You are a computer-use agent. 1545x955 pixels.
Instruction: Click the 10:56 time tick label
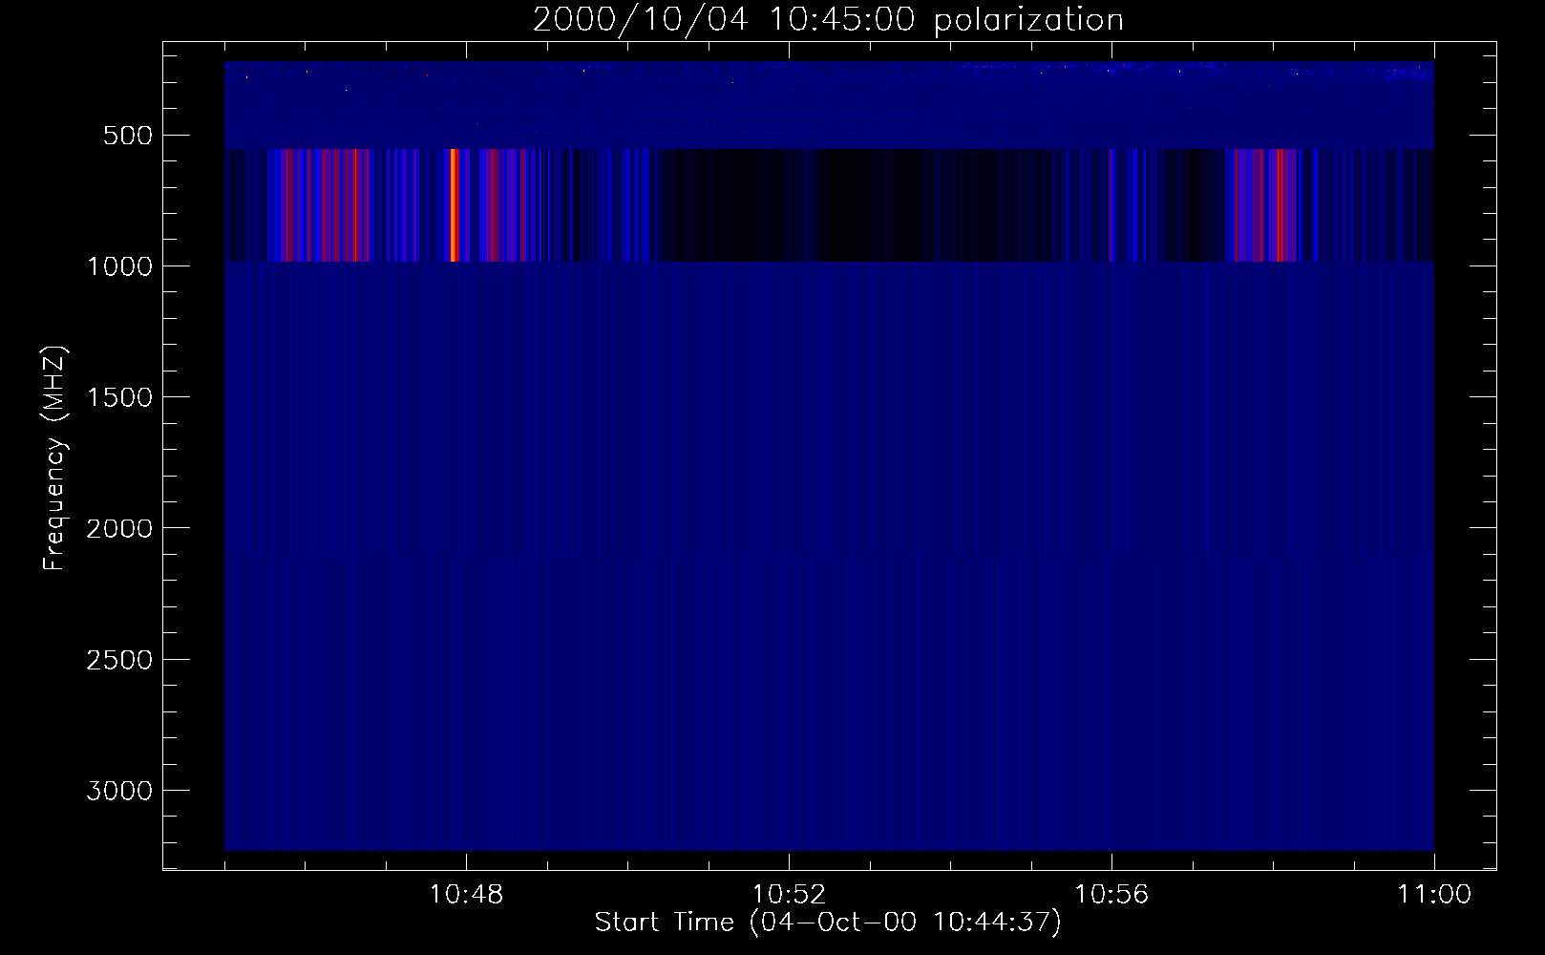(1112, 896)
